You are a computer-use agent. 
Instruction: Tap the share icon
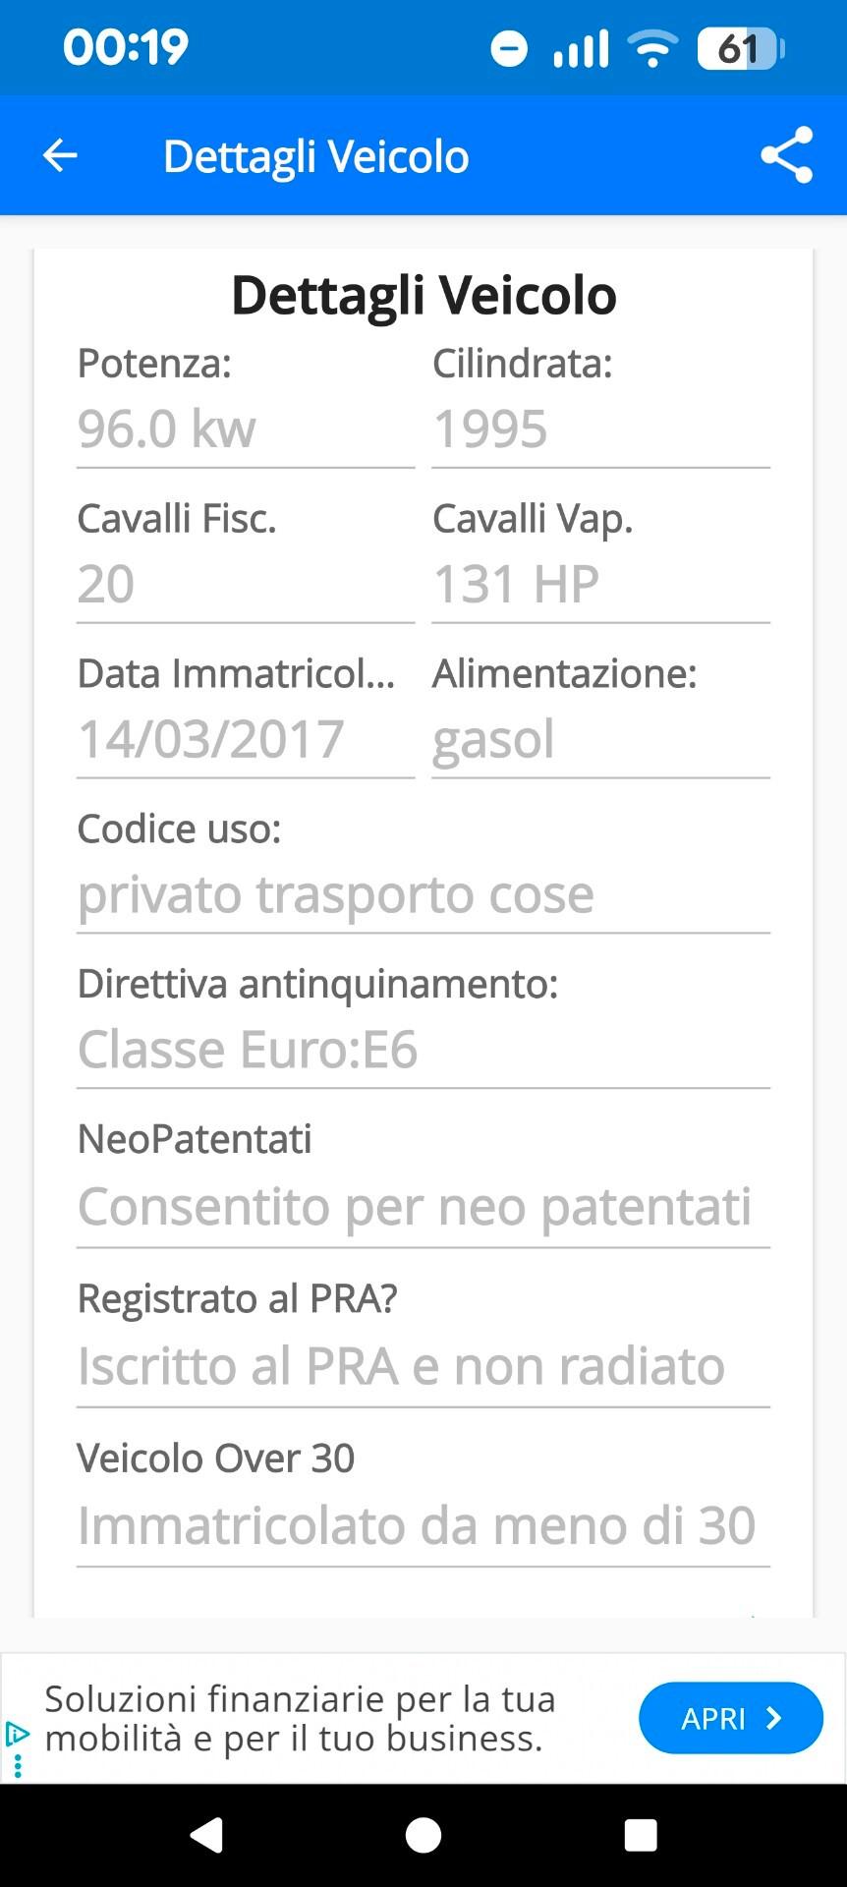click(786, 155)
